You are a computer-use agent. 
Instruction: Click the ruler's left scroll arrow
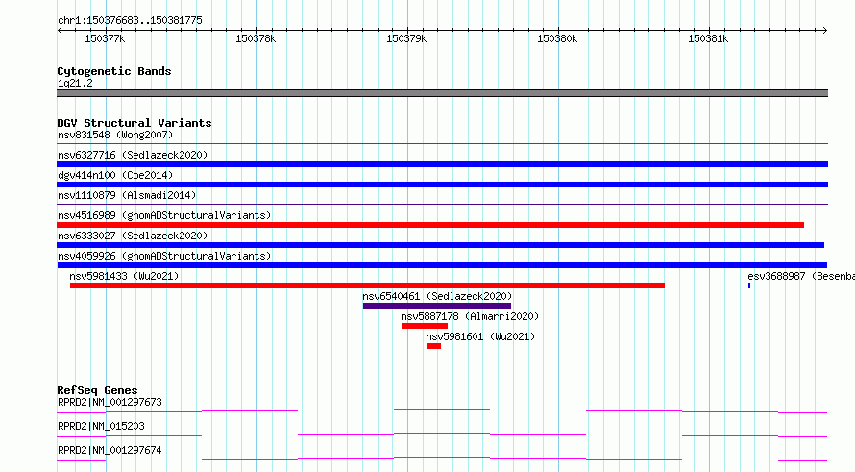60,31
